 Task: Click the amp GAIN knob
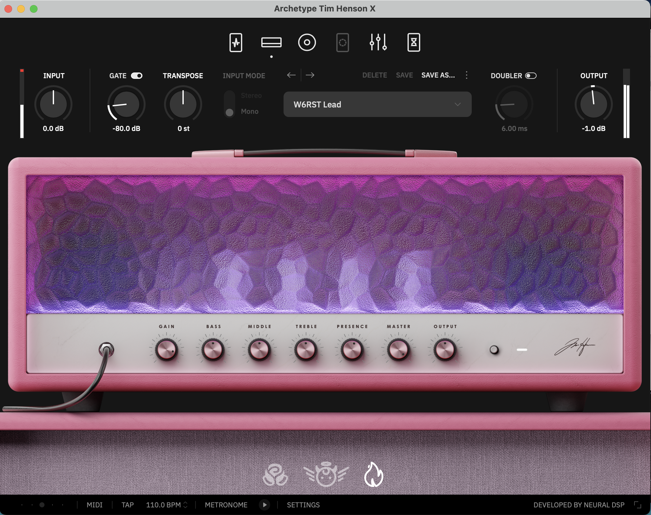coord(166,349)
